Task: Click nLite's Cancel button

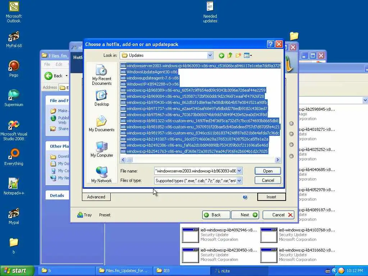Action: 279,215
